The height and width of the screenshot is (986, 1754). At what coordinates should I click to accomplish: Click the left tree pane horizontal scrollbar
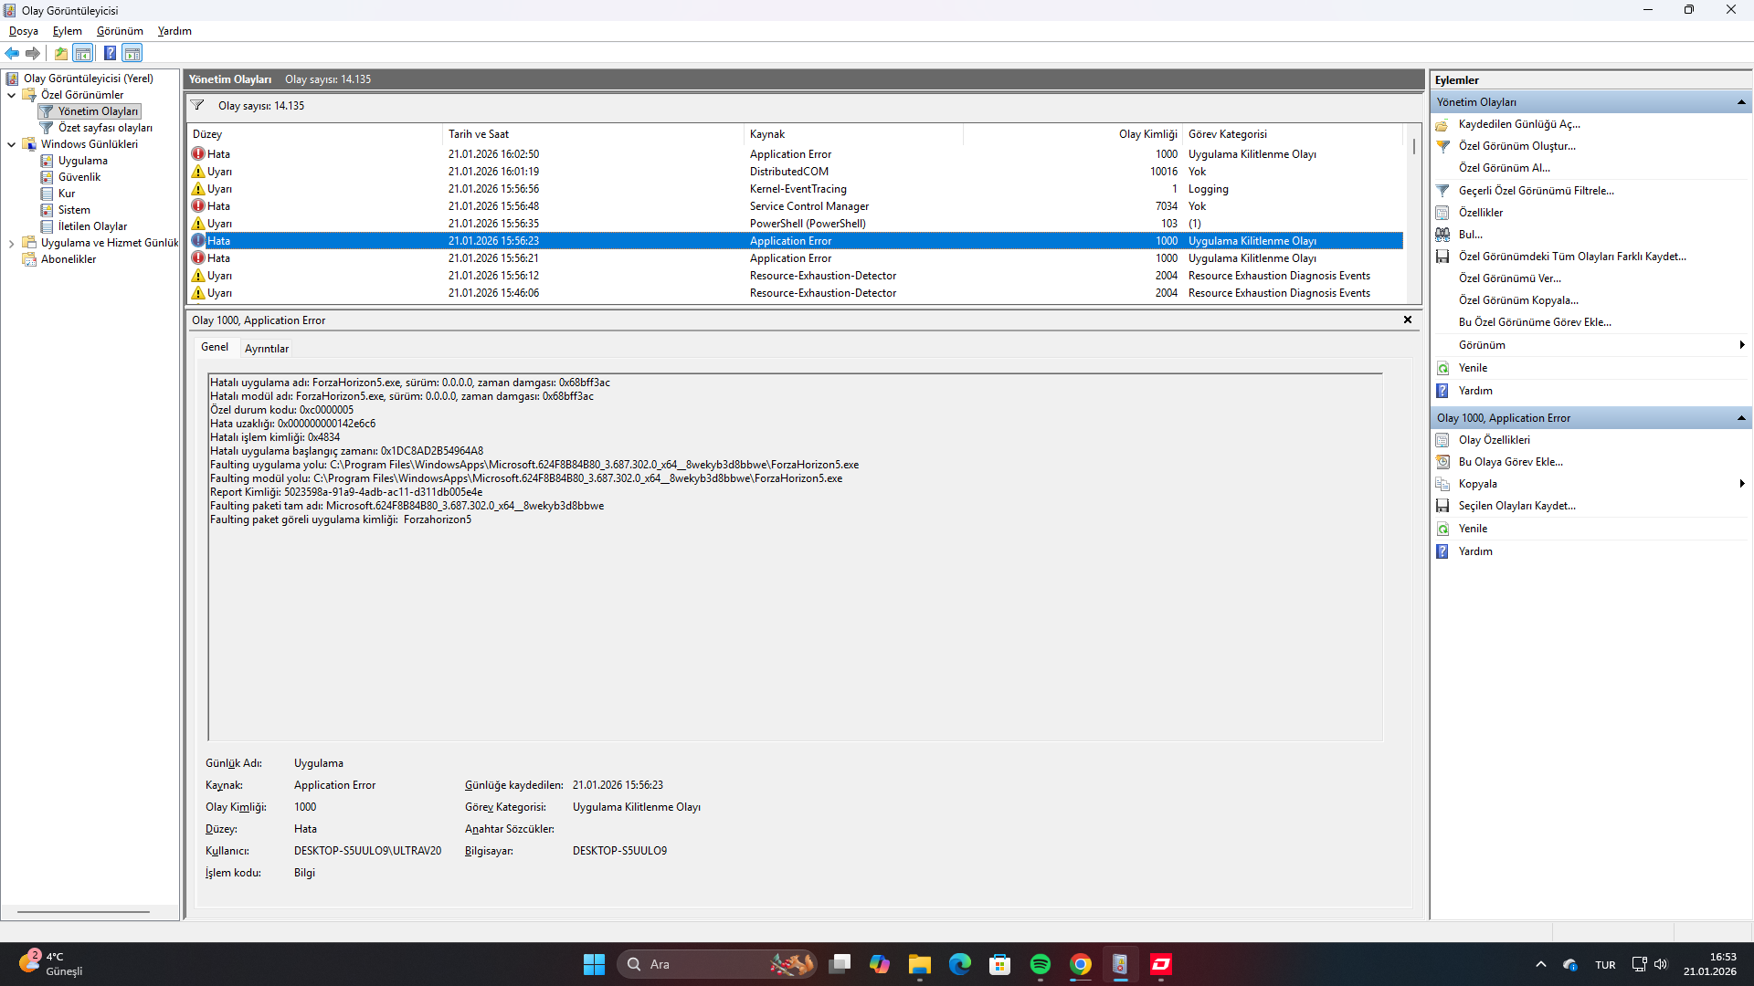83,911
